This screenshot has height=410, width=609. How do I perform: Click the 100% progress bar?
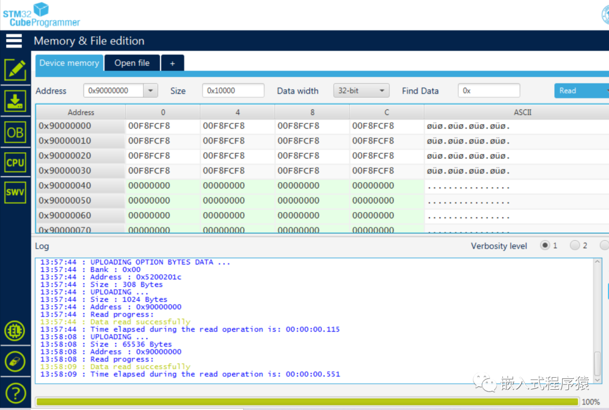pos(304,401)
